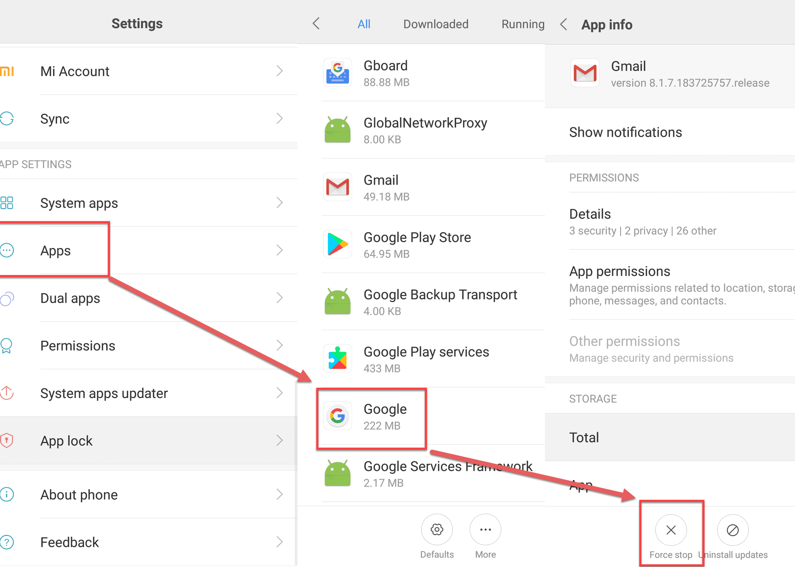Open Dual apps via its chevron
This screenshot has width=795, height=567.
click(279, 298)
